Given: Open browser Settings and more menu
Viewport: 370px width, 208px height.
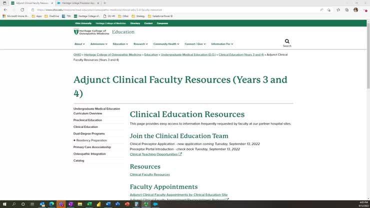Looking at the screenshot, I should pyautogui.click(x=365, y=10).
